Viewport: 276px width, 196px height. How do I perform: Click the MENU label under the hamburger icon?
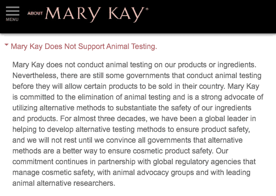click(x=12, y=19)
